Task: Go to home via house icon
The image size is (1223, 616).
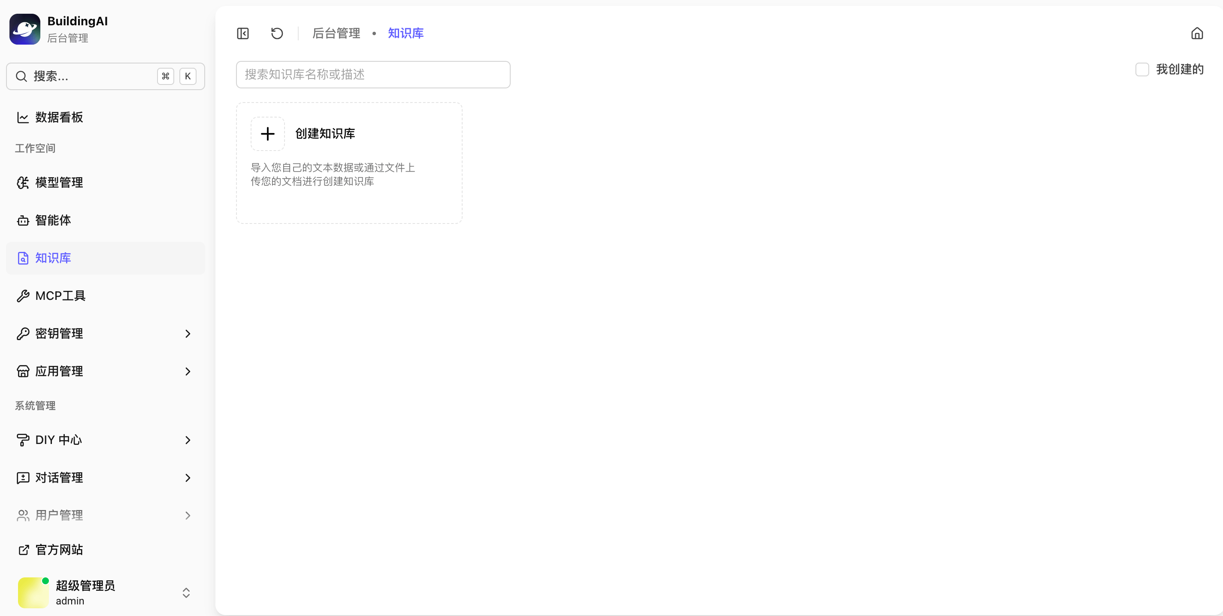Action: coord(1197,33)
